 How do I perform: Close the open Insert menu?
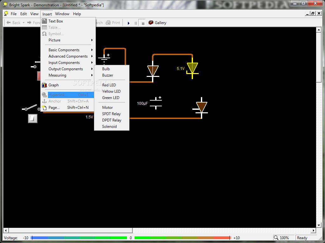(47, 14)
